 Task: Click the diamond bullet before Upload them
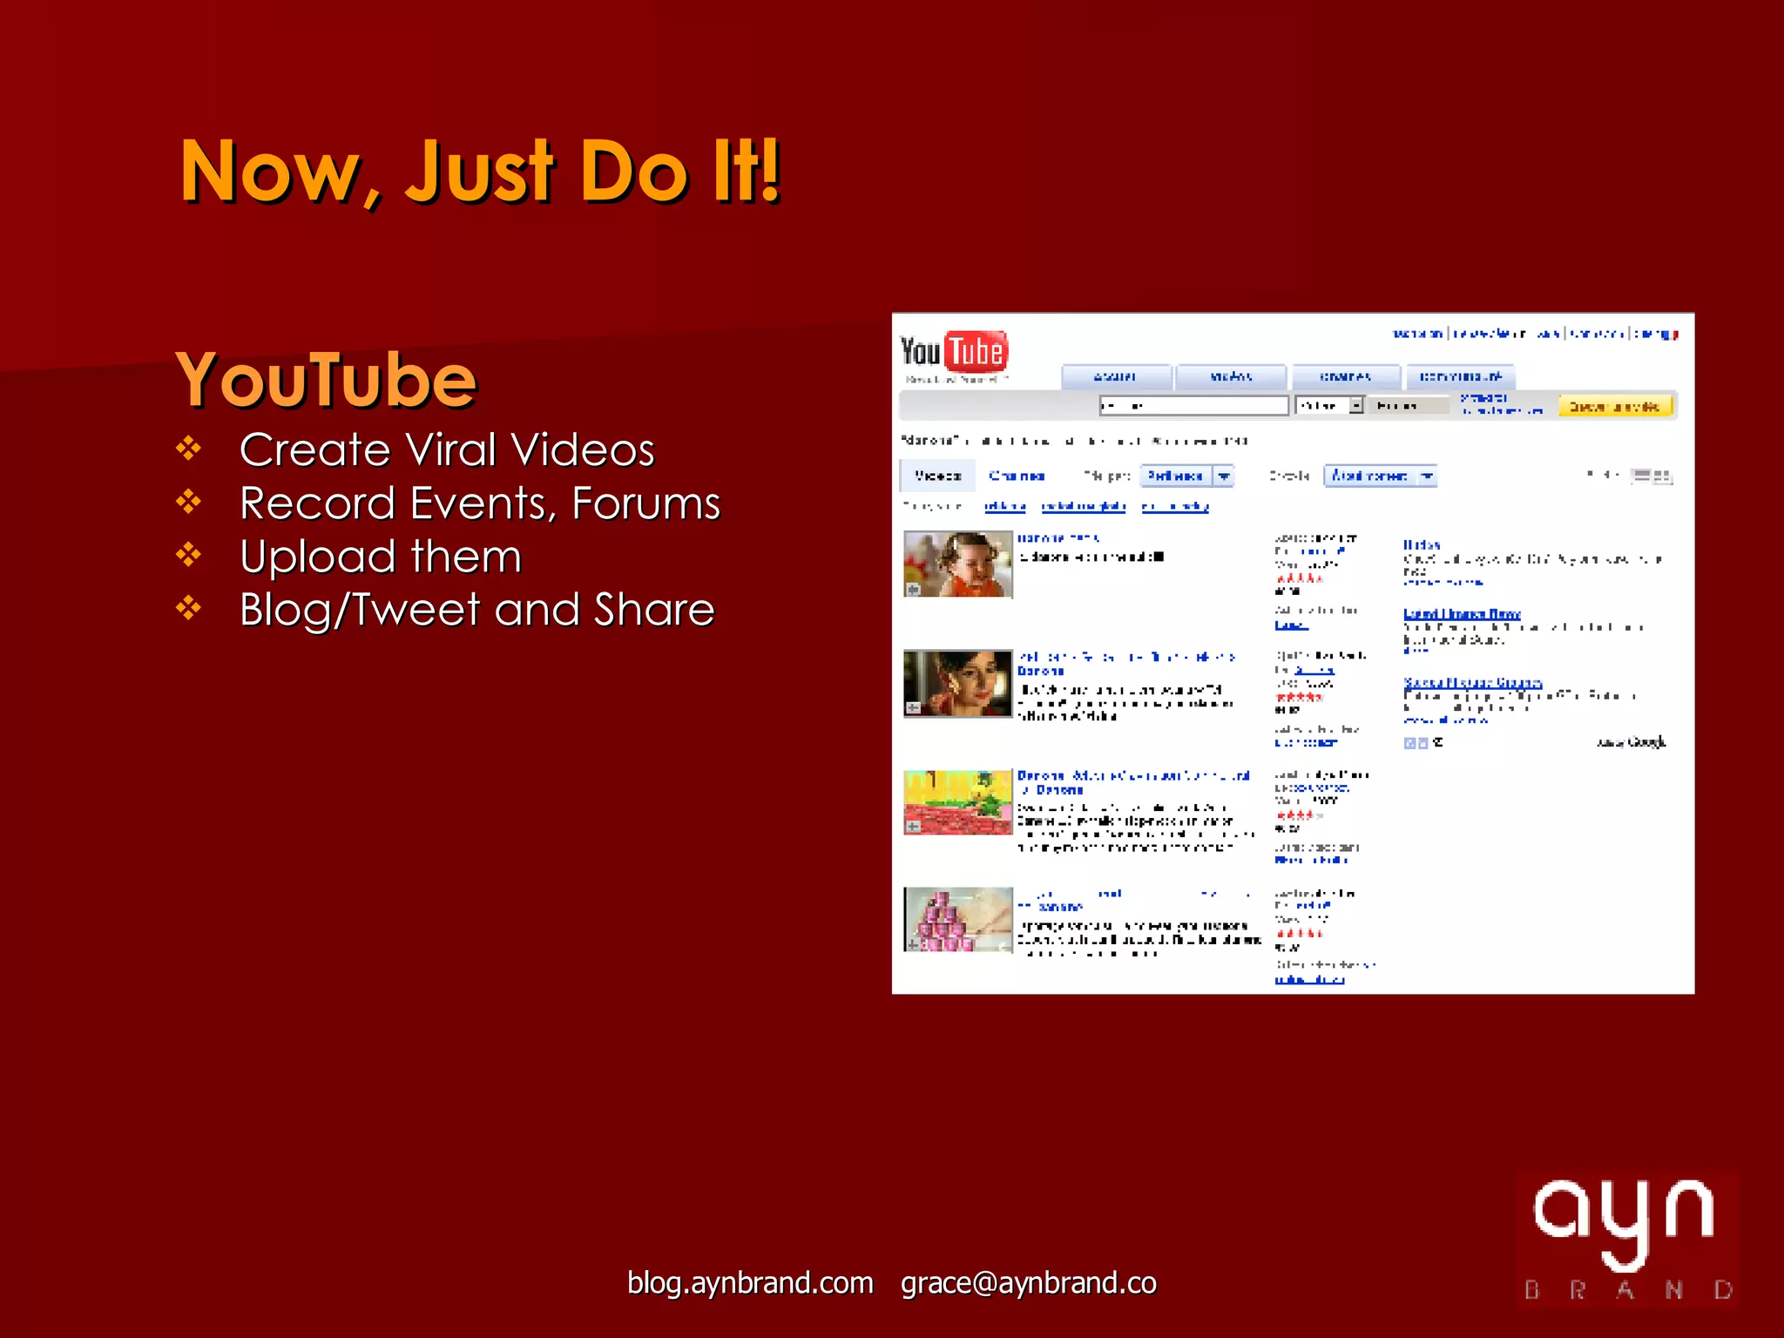point(188,555)
